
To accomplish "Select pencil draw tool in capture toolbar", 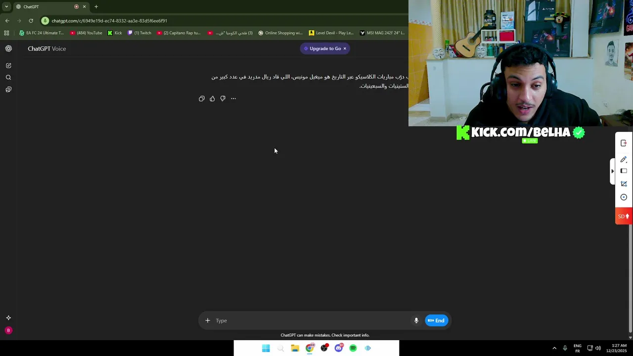I will point(624,159).
